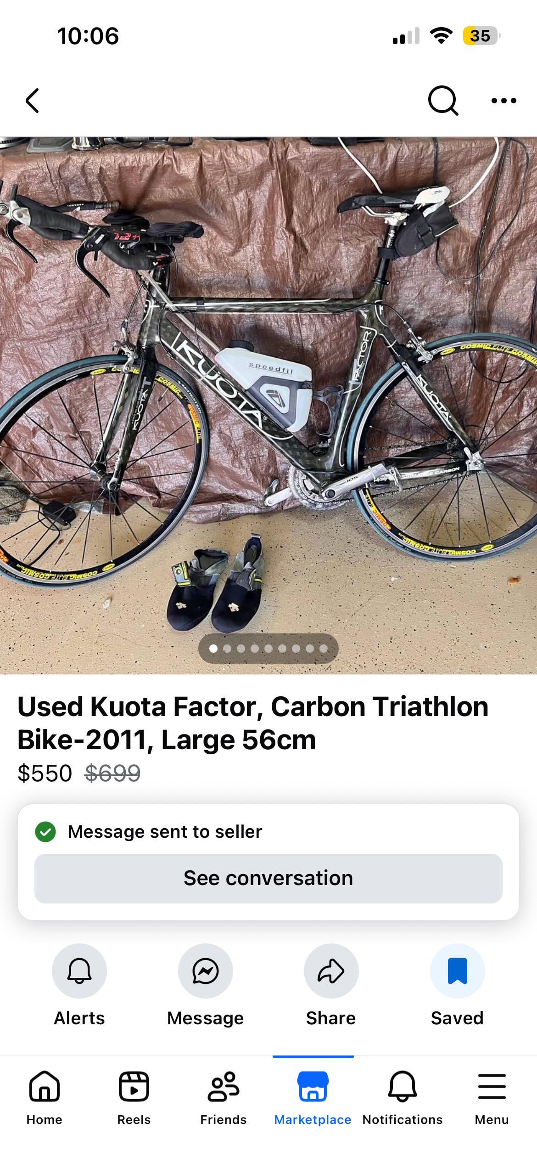Tap the battery indicator in status bar

click(481, 36)
